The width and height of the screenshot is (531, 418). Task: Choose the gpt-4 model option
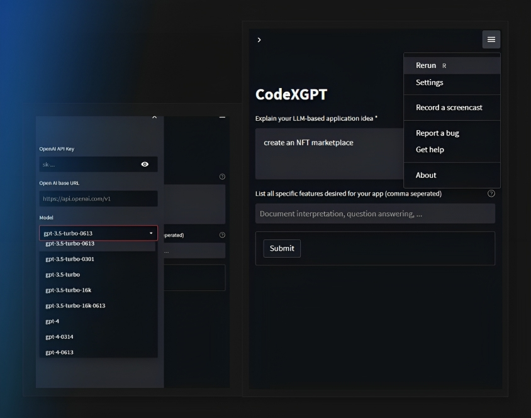point(98,321)
